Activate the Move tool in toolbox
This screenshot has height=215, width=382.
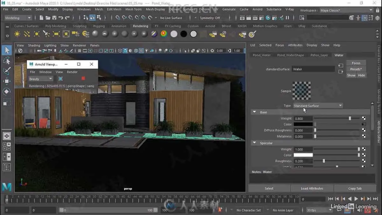click(7, 81)
